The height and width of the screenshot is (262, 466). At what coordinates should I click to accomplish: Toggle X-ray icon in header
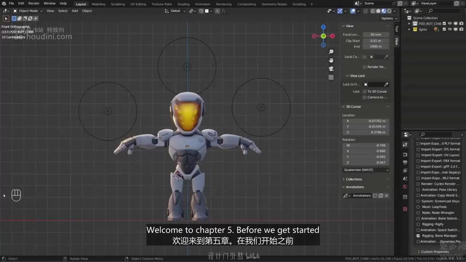pyautogui.click(x=365, y=11)
